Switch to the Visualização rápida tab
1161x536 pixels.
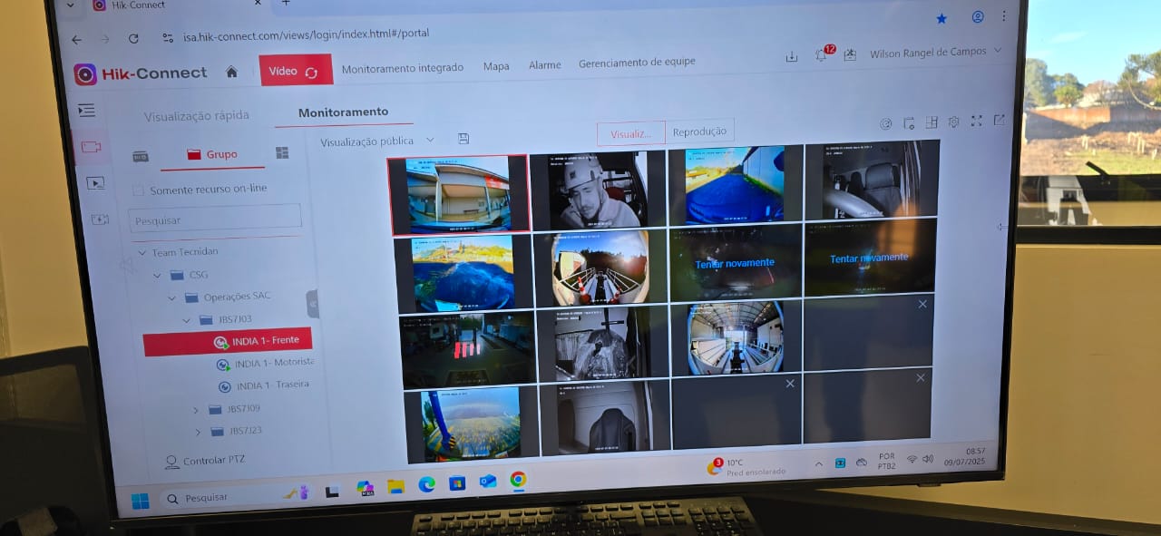[x=196, y=116]
